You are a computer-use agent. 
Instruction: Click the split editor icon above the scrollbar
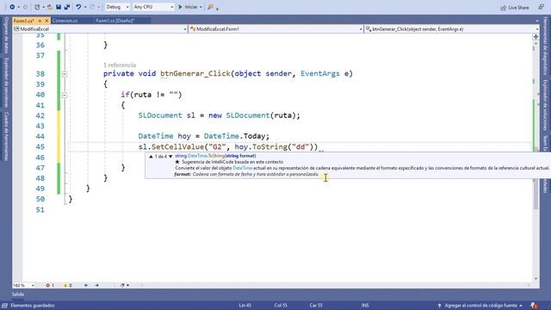click(x=536, y=36)
